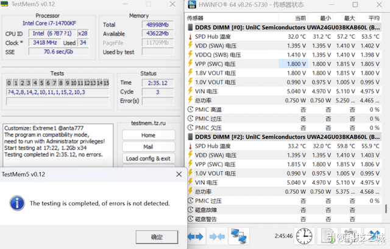Click the blue info icon in the completion dialog
The image size is (390, 249).
point(17,203)
